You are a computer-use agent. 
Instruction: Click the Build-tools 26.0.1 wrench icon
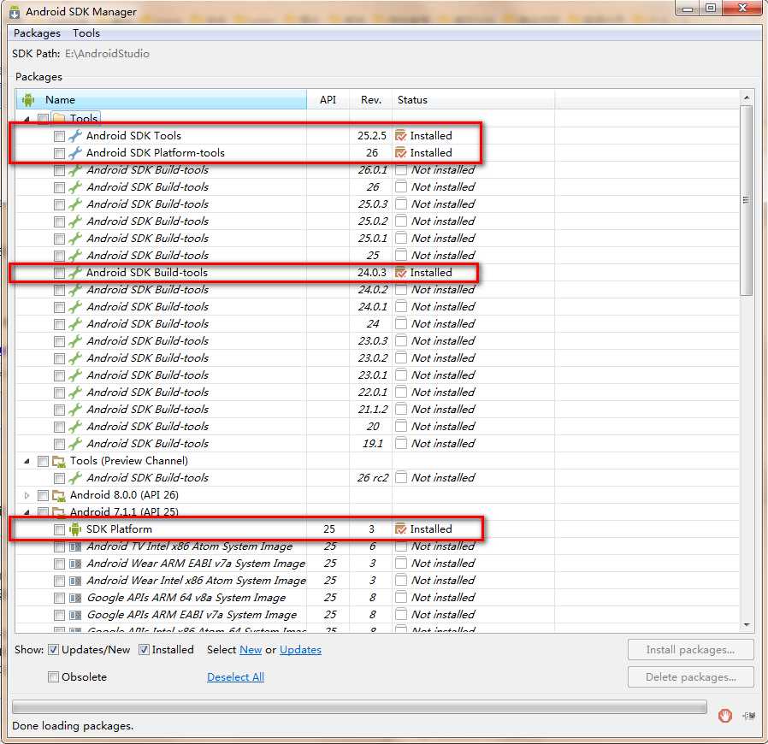coord(75,170)
